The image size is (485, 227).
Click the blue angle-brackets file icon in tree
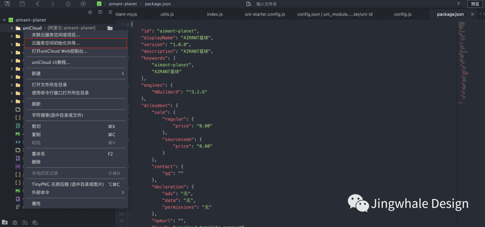pos(18,142)
